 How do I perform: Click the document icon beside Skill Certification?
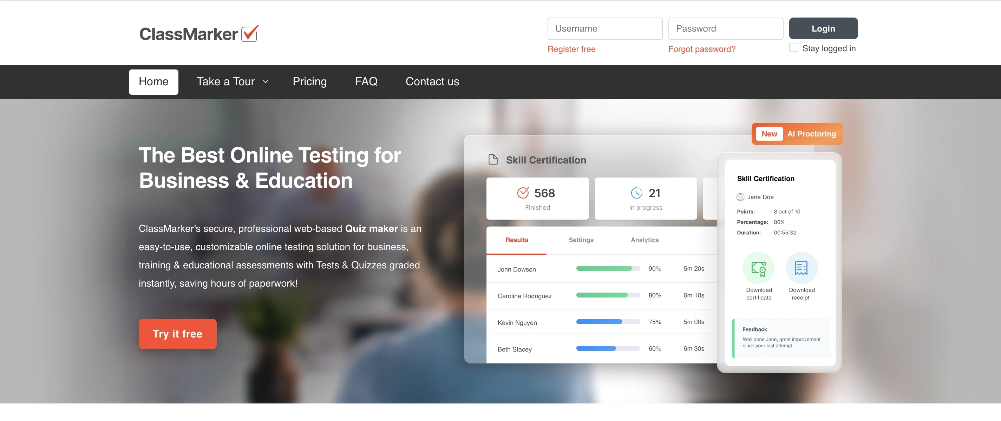(x=493, y=160)
